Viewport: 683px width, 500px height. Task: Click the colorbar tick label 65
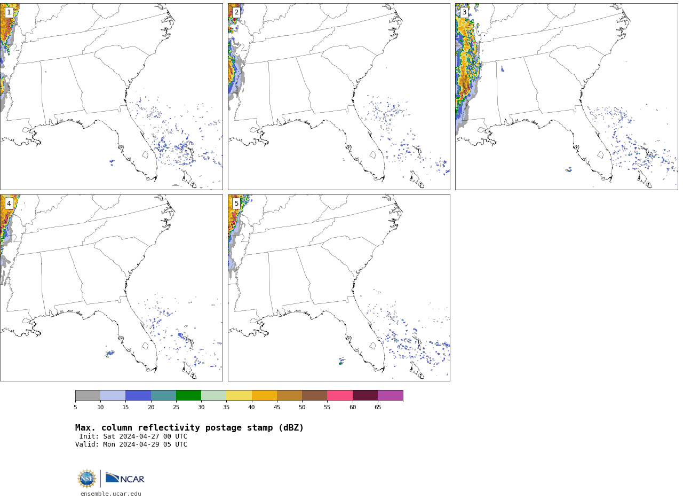(x=378, y=408)
